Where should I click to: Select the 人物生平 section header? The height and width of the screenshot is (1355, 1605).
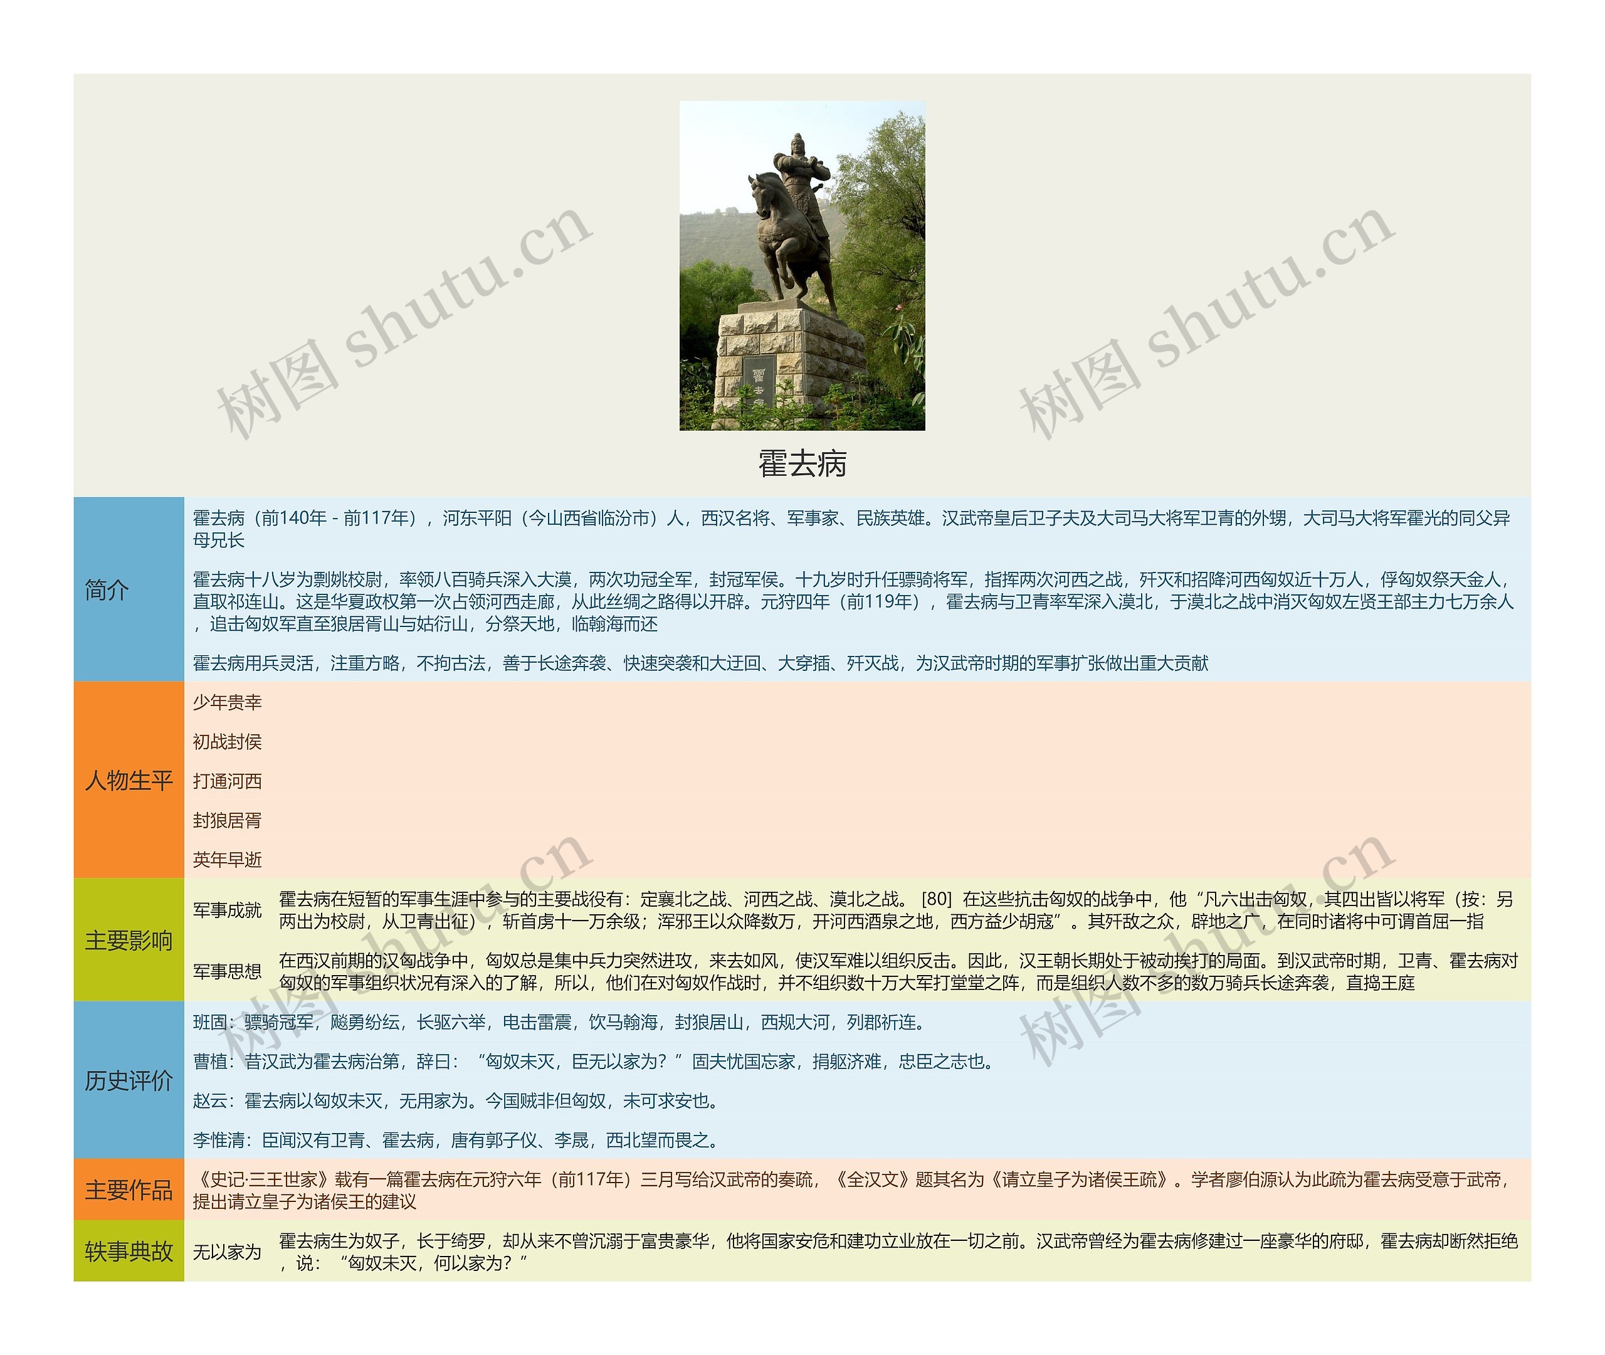click(129, 781)
